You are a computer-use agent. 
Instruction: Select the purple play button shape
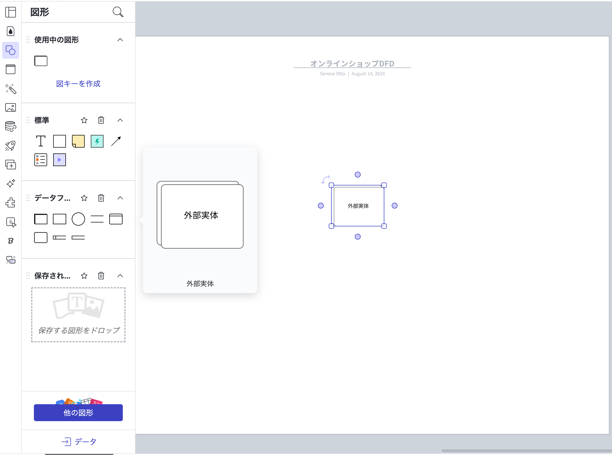60,160
